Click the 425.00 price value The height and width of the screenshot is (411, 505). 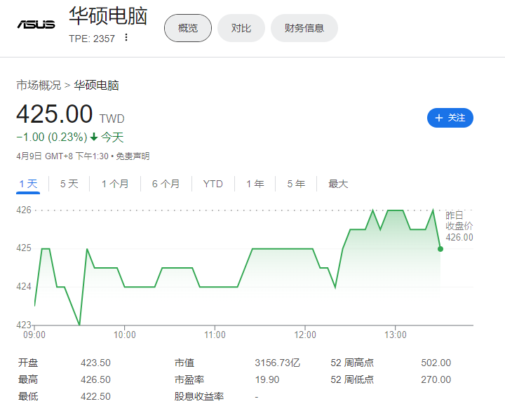tap(55, 114)
